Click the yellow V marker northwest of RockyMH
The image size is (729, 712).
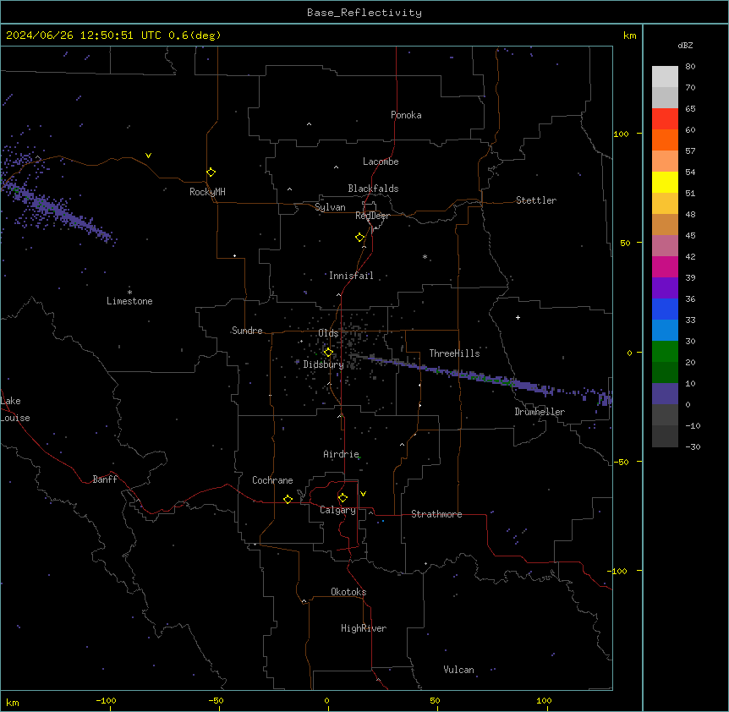pyautogui.click(x=148, y=156)
